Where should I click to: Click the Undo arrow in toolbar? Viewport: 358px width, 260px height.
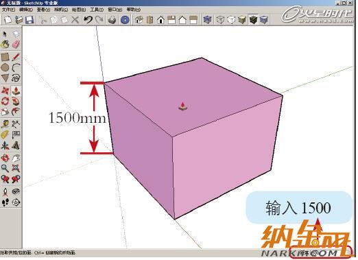88,20
